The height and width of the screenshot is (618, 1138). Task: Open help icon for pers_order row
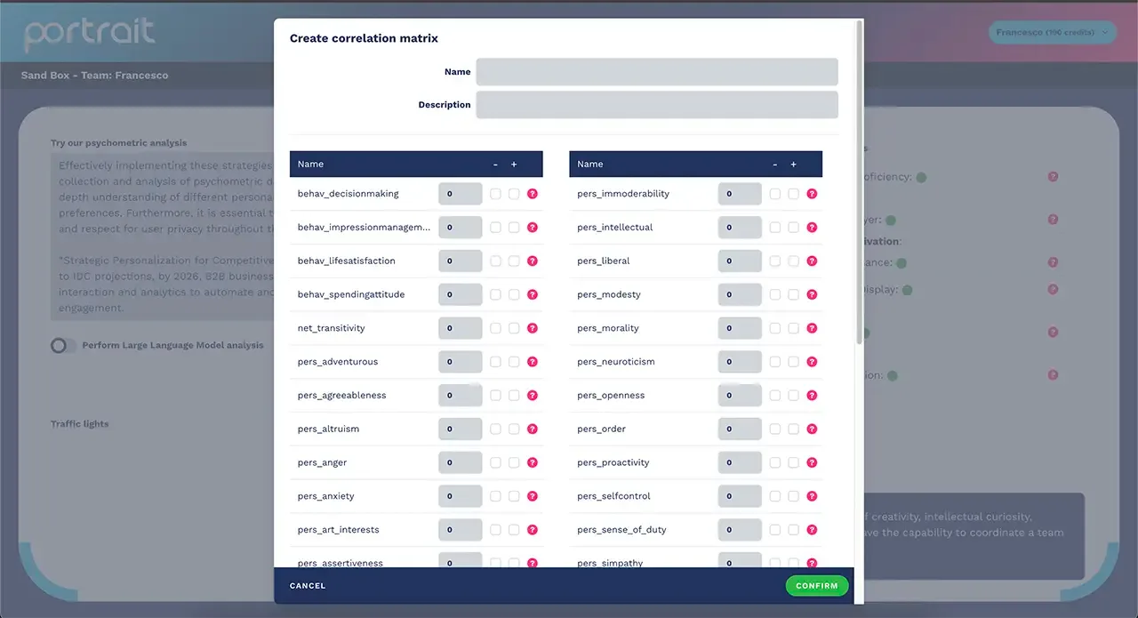(x=812, y=429)
